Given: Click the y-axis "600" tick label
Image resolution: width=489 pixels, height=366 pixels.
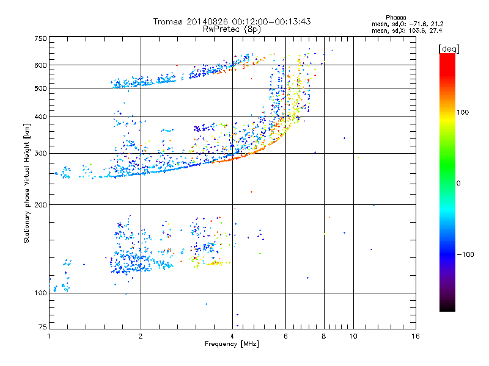Looking at the screenshot, I should point(40,65).
